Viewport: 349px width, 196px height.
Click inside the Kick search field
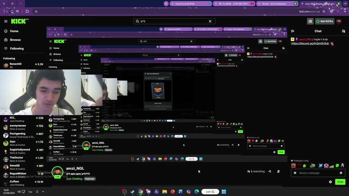click(174, 21)
